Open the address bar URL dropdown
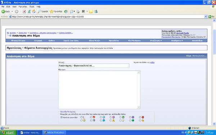The image size is (216, 135). (x=206, y=17)
